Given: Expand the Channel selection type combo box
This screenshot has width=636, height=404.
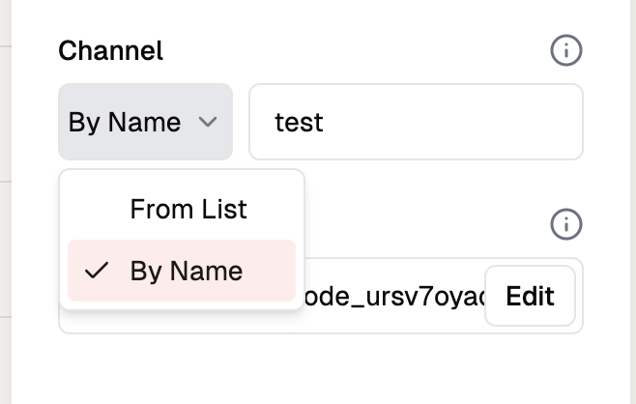Looking at the screenshot, I should (x=145, y=123).
